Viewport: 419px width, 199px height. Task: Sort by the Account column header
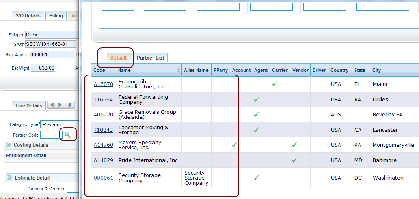coord(241,70)
